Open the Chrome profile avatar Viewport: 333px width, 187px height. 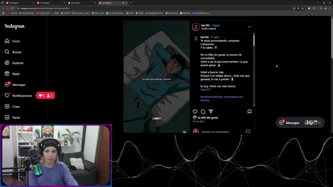click(325, 8)
